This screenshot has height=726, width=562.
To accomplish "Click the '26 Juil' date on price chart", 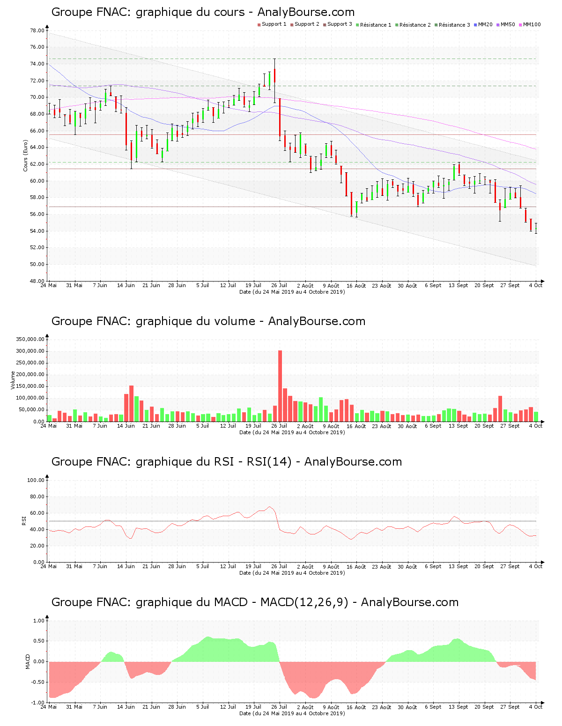I will click(280, 285).
